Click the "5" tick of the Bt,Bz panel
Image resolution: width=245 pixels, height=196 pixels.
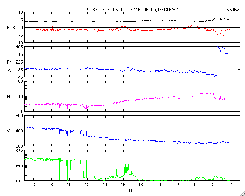click(x=21, y=20)
